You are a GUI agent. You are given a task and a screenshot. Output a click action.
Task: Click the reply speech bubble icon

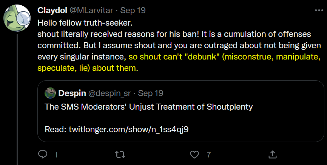coord(43,154)
